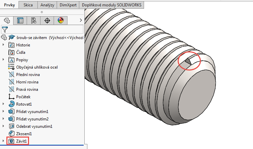This screenshot has width=253, height=149.
Task: Select the Odebrat vysunutím1 feature
Action: [34, 126]
